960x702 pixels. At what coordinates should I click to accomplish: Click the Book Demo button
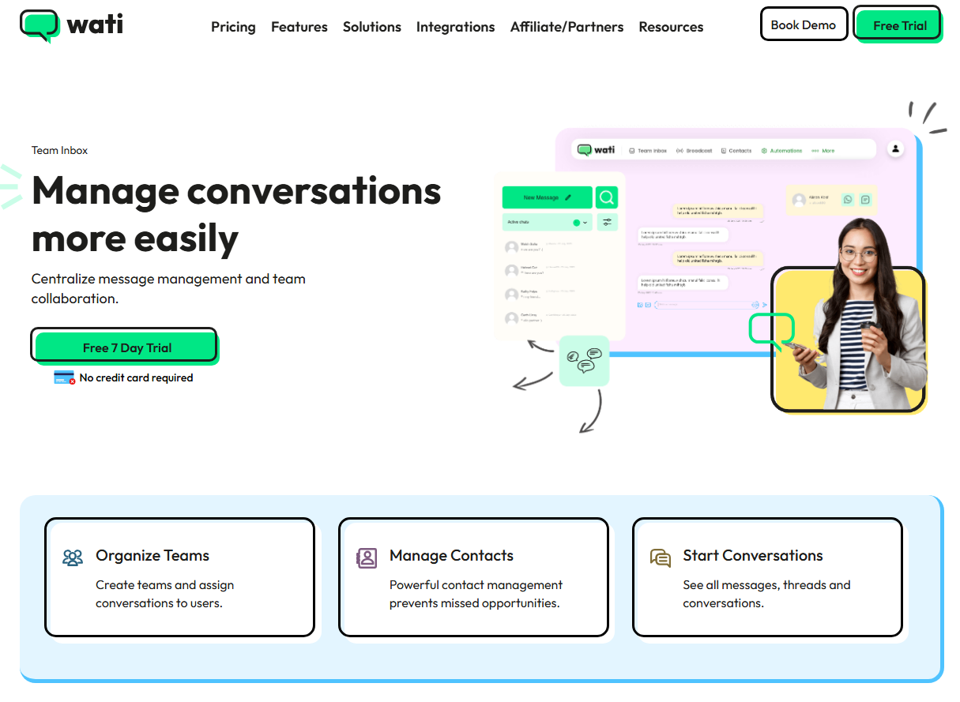tap(803, 24)
